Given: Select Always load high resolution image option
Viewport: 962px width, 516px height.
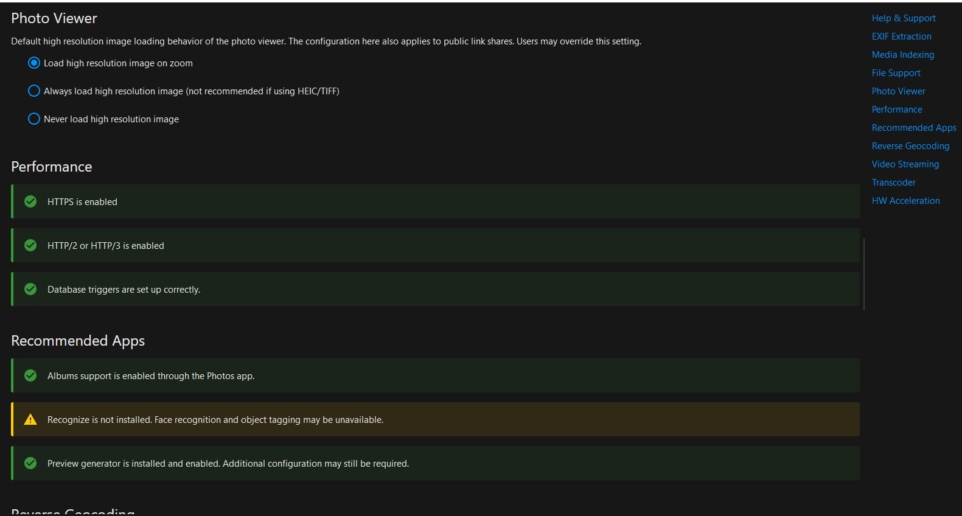Looking at the screenshot, I should [34, 91].
